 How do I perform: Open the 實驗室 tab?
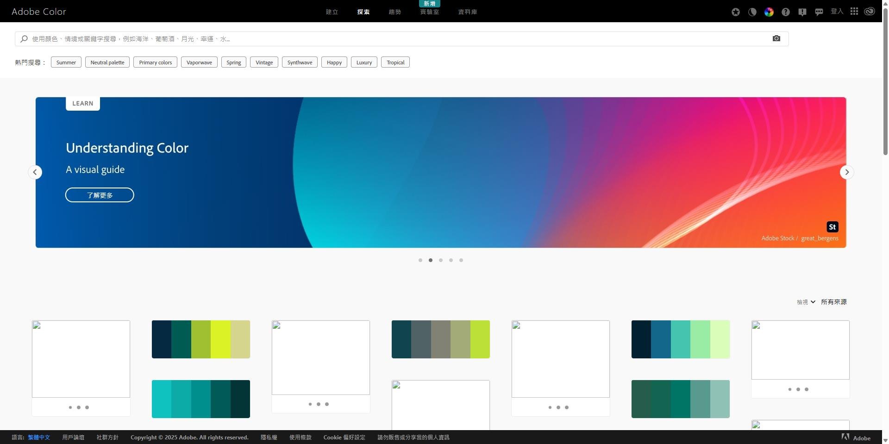click(x=430, y=12)
